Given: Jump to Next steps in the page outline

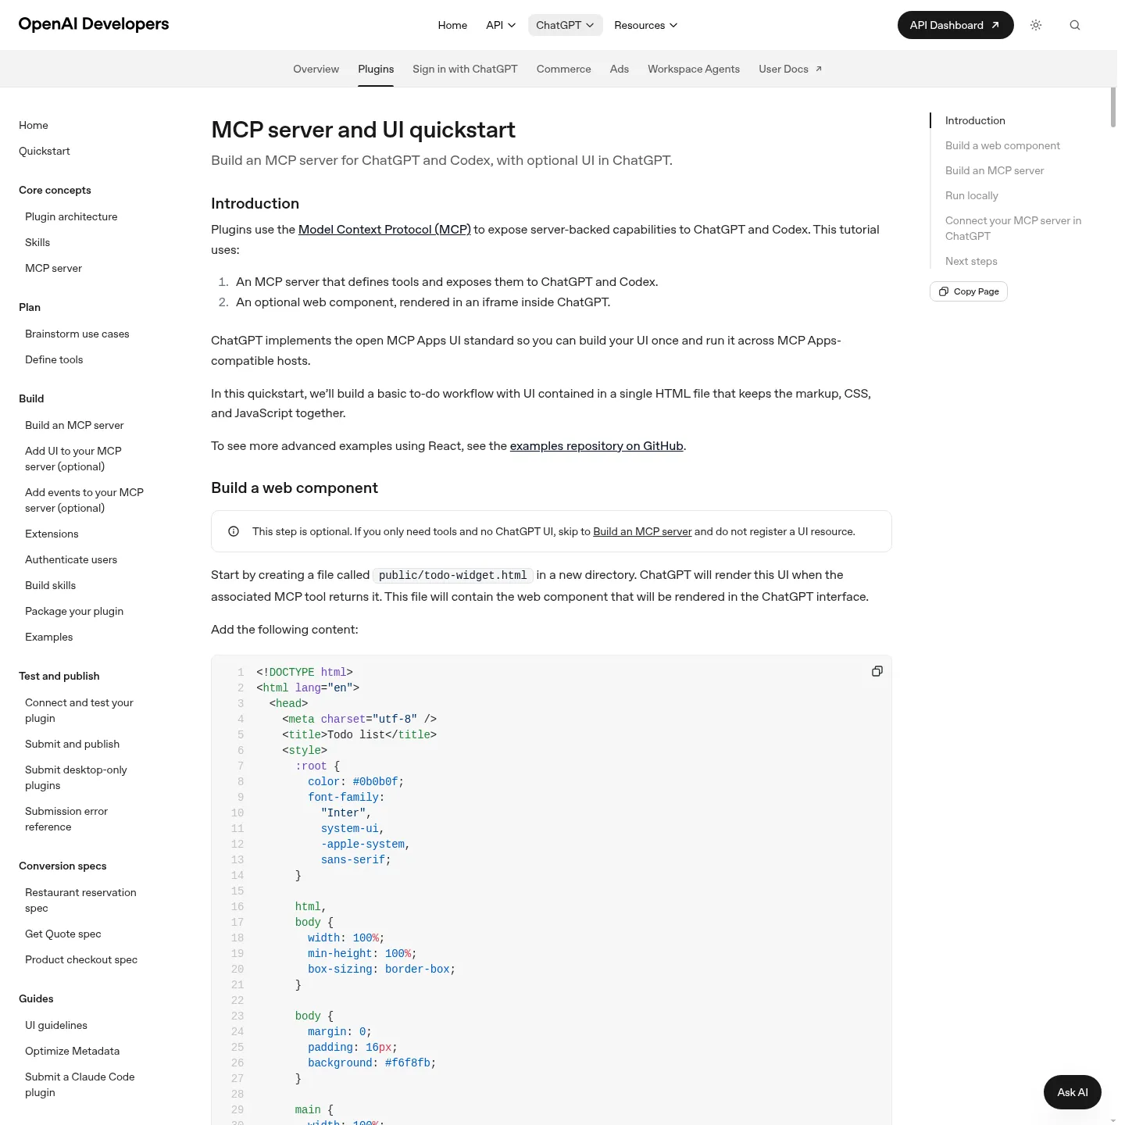Looking at the screenshot, I should [x=971, y=261].
